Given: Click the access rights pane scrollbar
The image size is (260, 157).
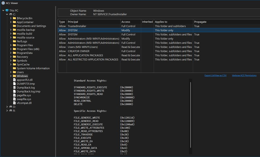Looking at the screenshot, I should [191, 115].
